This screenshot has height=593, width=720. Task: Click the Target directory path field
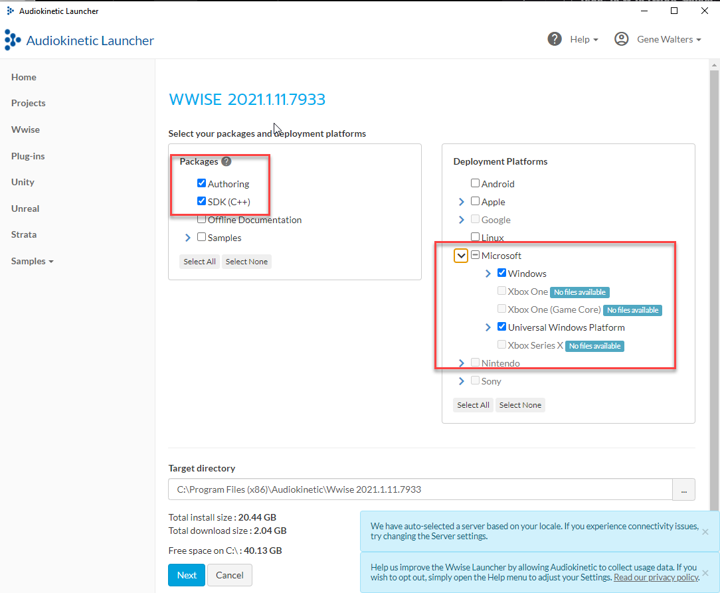pyautogui.click(x=420, y=489)
